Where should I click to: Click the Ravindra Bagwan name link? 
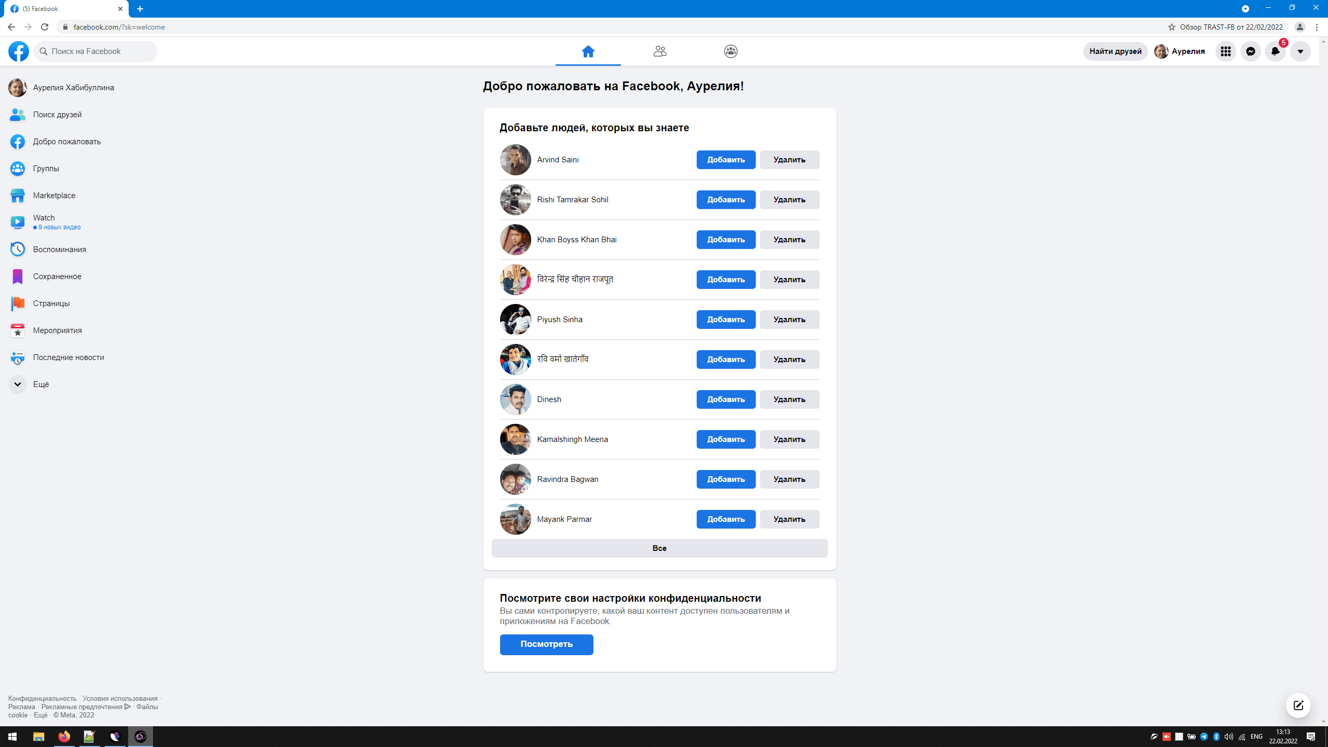point(568,479)
